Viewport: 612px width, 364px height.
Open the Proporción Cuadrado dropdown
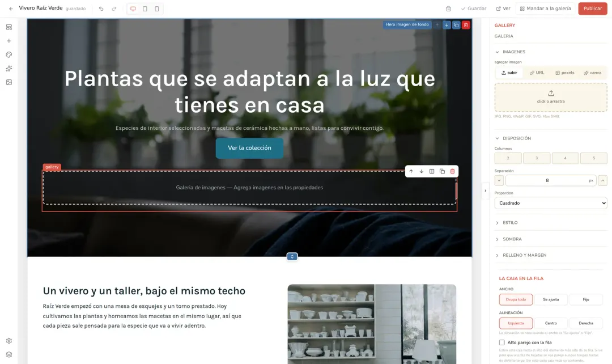[551, 203]
